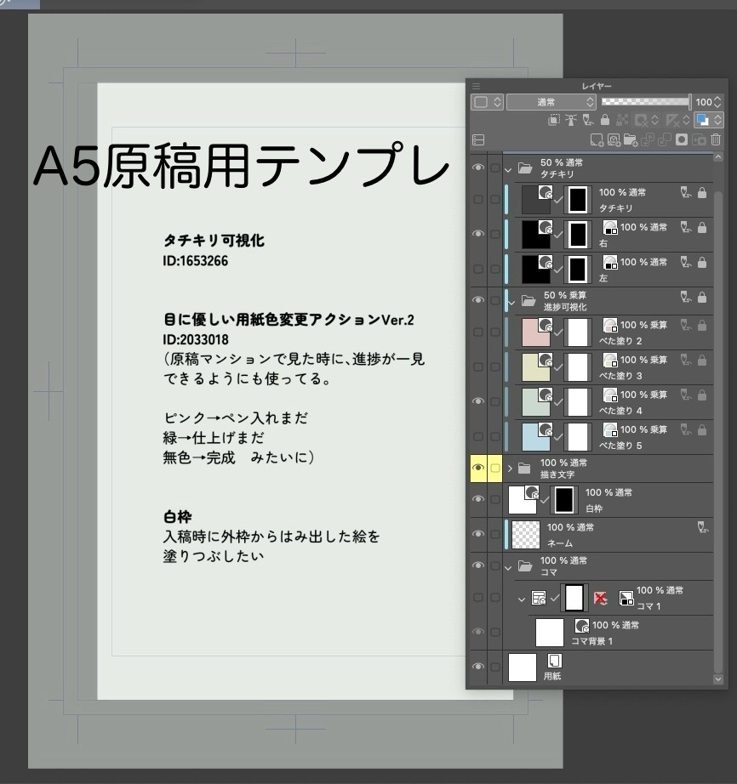
Task: Click the Clip to Layer Below icon
Action: point(553,121)
